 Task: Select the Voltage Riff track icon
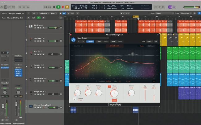click(31, 93)
